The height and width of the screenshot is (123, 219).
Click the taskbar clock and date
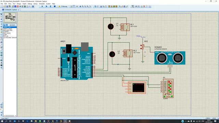pyautogui.click(x=209, y=121)
